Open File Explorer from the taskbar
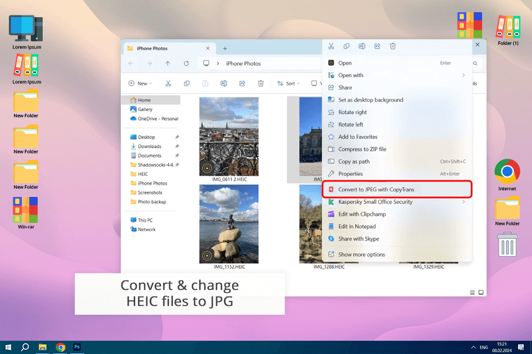 [43, 347]
